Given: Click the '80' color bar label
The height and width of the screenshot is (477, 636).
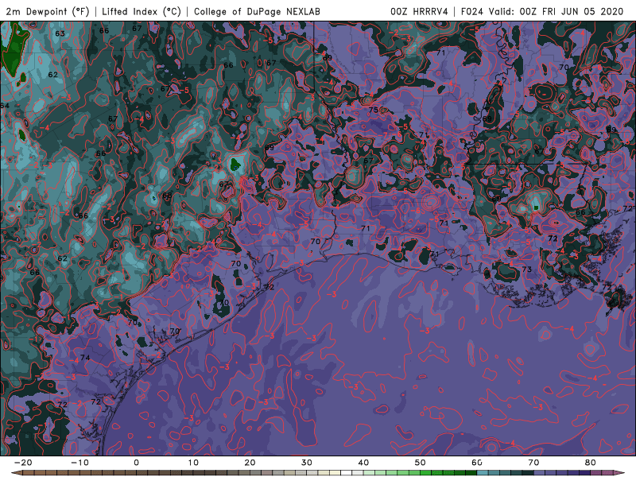Looking at the screenshot, I should tap(591, 463).
